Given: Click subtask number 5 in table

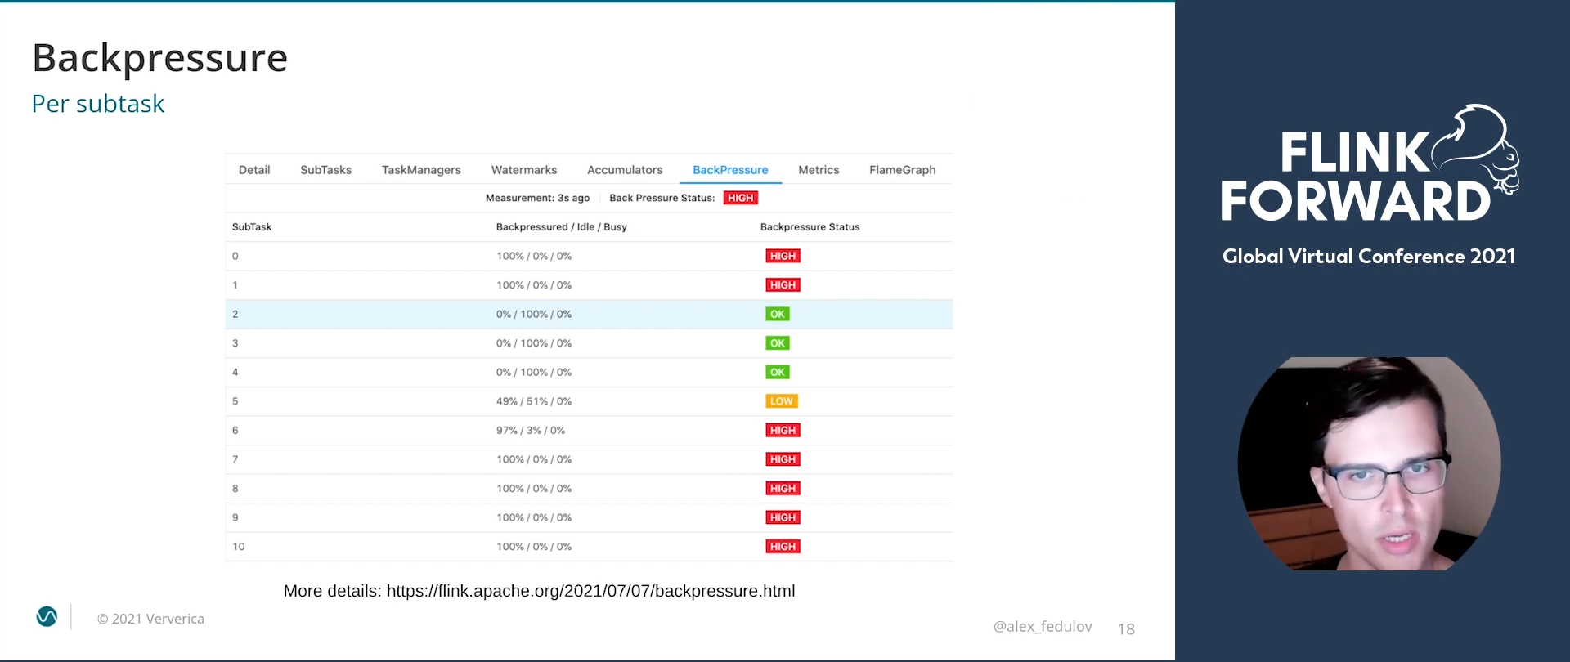Looking at the screenshot, I should pos(235,401).
